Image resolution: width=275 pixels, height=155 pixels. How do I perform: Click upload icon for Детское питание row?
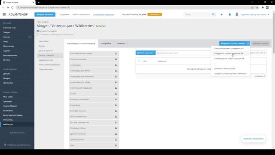pos(116,134)
